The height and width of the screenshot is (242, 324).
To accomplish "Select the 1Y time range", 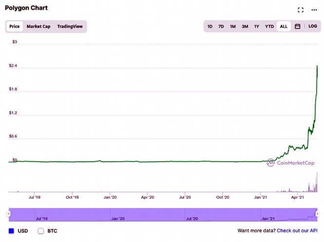I will (256, 26).
